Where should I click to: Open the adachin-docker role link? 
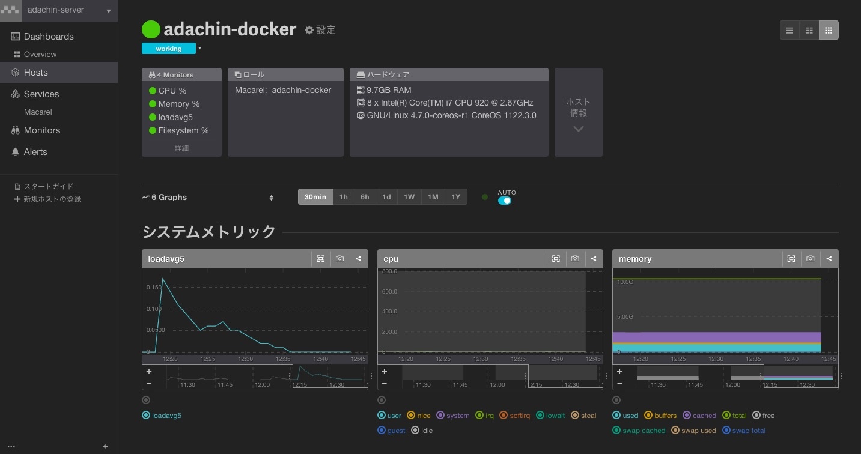point(301,90)
